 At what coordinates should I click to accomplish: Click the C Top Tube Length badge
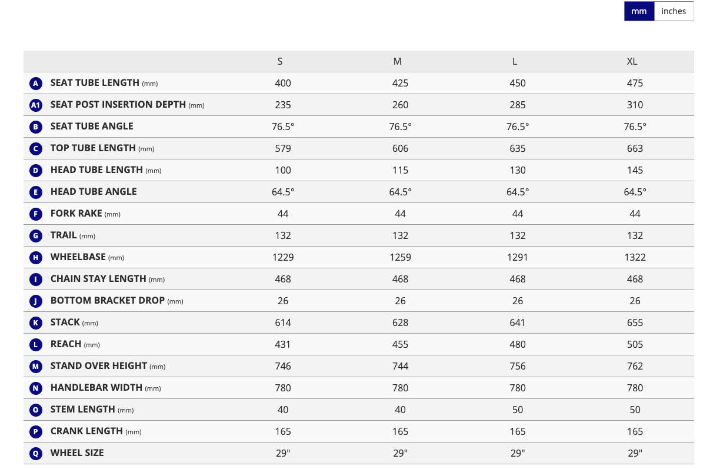[x=36, y=148]
